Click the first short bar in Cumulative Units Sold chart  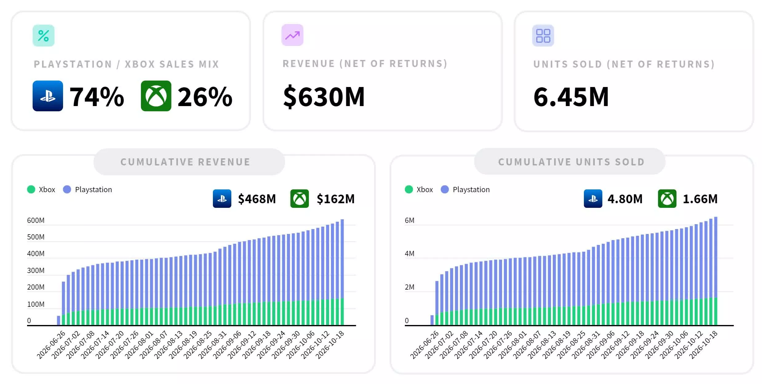pos(432,320)
